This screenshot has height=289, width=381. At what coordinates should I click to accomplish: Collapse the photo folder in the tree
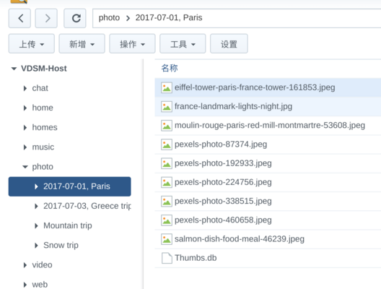click(25, 167)
